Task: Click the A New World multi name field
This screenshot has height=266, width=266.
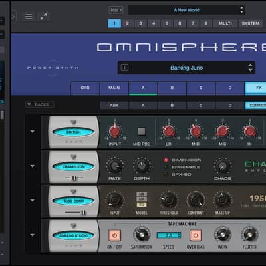Action: point(186,10)
